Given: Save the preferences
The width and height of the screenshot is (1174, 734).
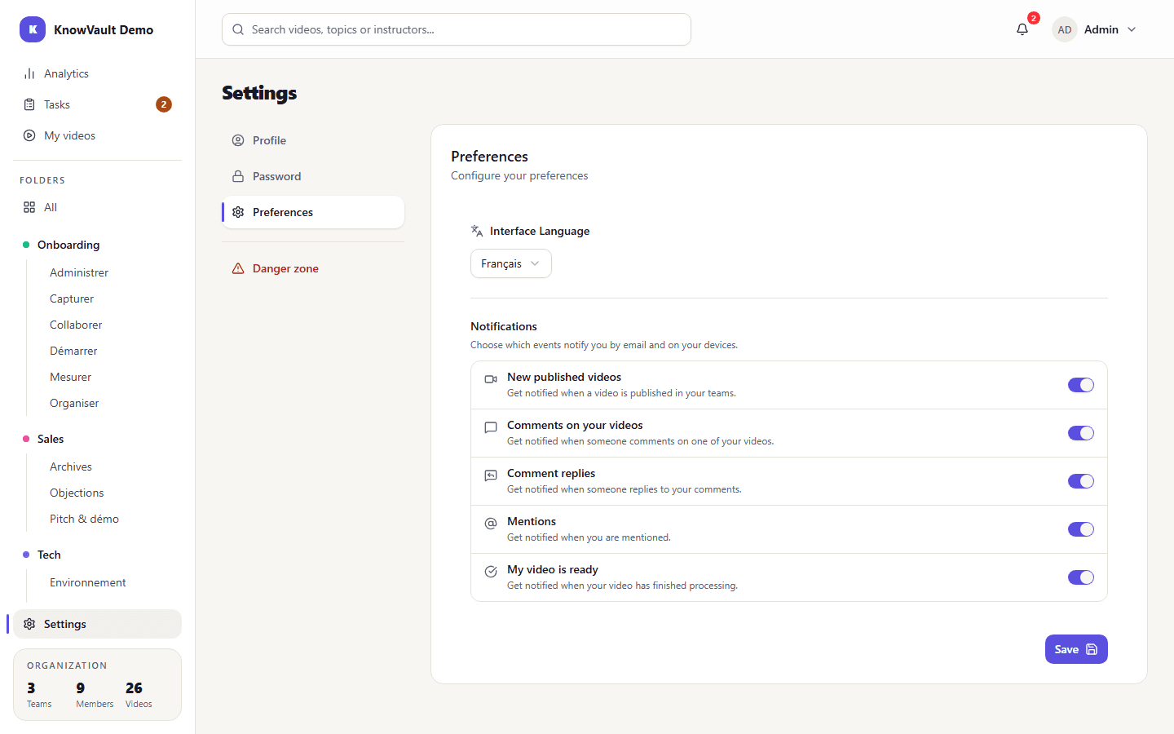Looking at the screenshot, I should (x=1076, y=649).
